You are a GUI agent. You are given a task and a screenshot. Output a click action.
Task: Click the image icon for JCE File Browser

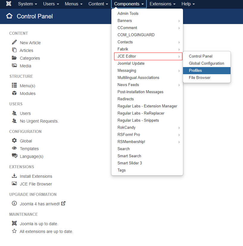pos(14,183)
